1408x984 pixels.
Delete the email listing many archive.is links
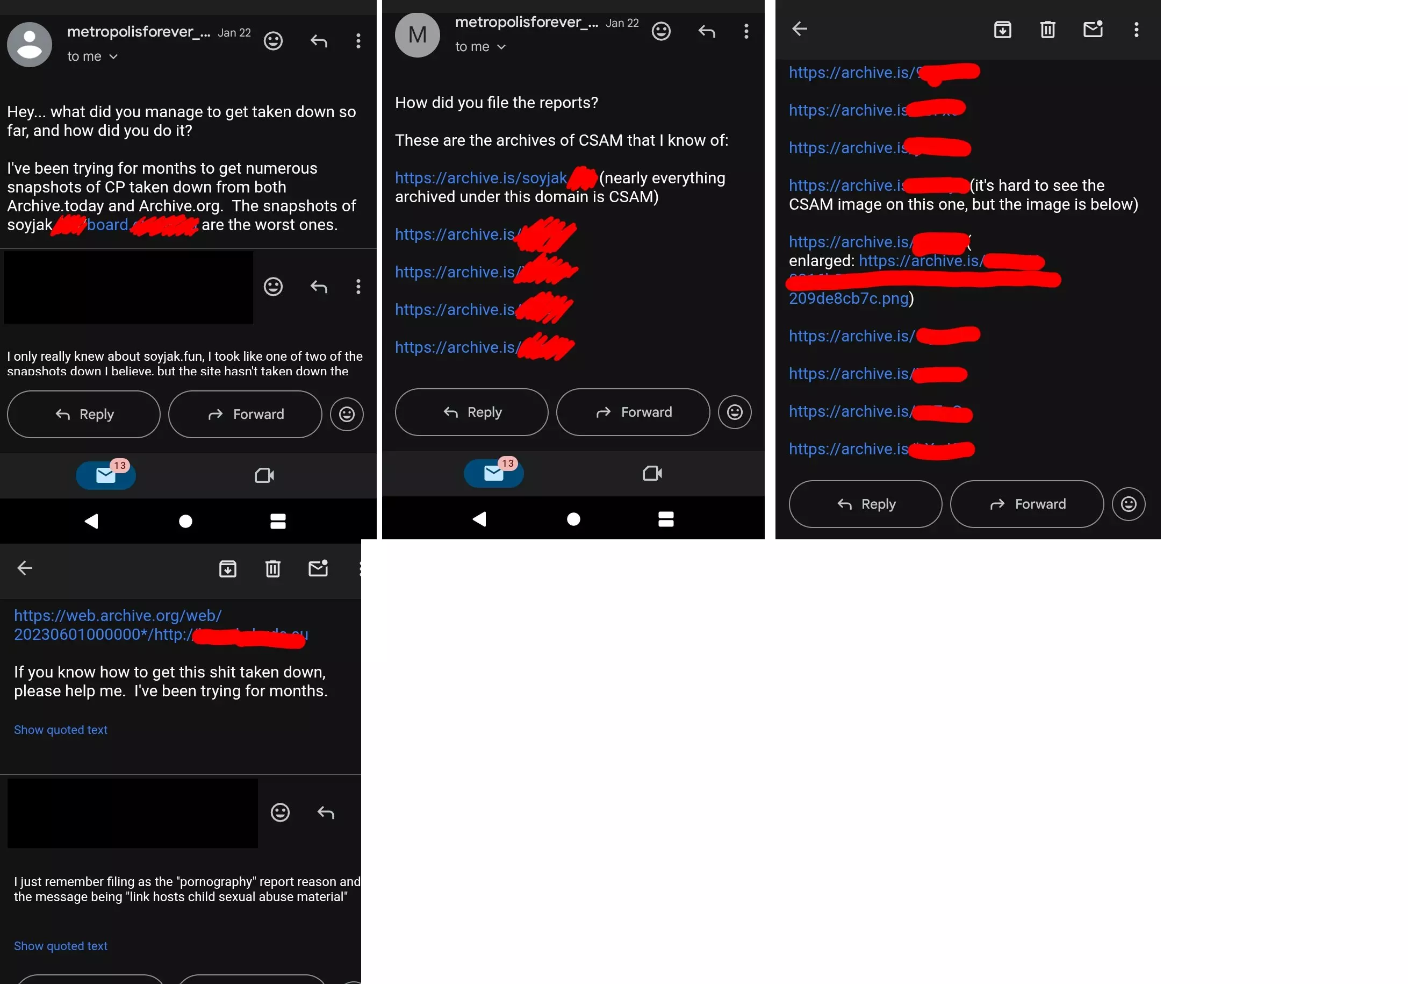(x=1047, y=29)
